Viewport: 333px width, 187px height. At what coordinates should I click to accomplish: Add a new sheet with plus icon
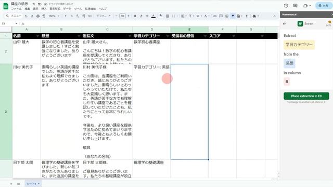11,184
